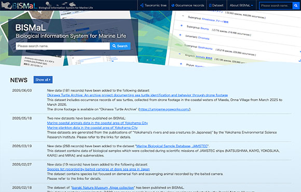Select the 2026/03/19 news date
Screen dimensions: 301x192
tap(22, 146)
